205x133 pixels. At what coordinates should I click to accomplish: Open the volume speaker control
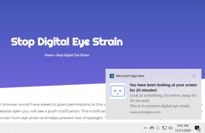(171, 128)
